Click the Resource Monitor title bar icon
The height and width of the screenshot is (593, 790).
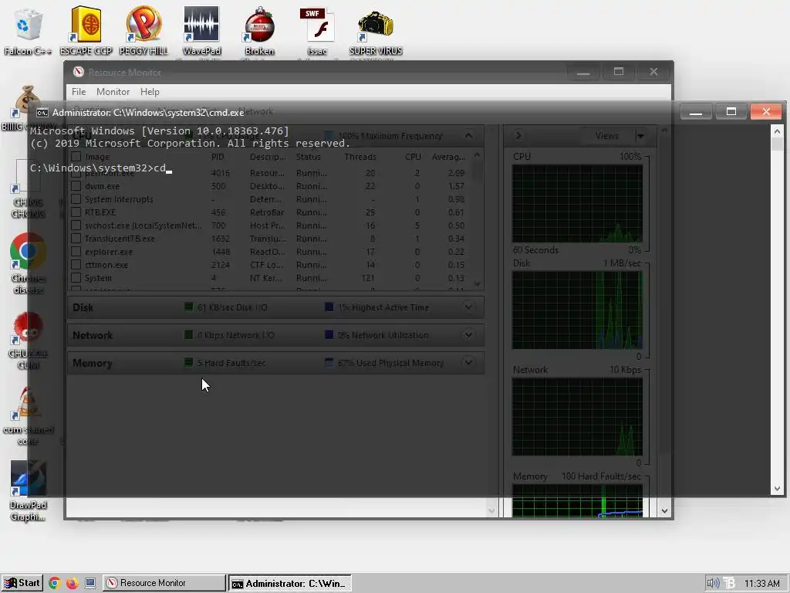[78, 72]
